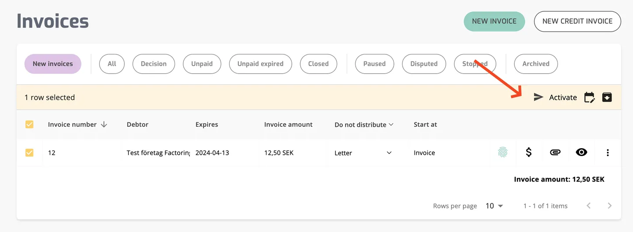Go to previous page arrow

coord(589,206)
